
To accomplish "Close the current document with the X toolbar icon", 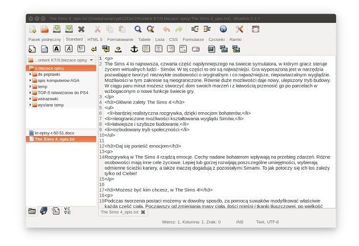I will tap(81, 29).
